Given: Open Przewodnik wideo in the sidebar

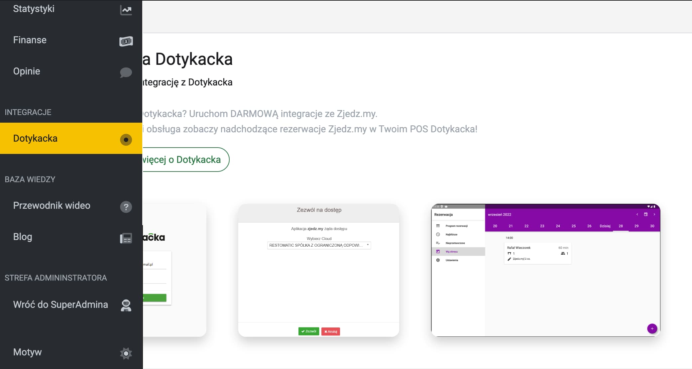Looking at the screenshot, I should point(71,206).
